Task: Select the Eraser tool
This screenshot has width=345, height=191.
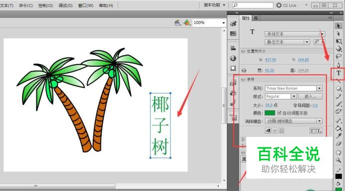Action: [x=339, y=144]
